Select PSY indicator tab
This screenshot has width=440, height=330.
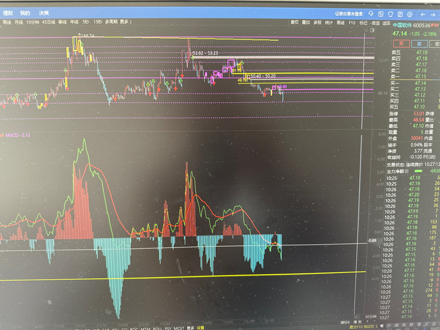coord(168,328)
